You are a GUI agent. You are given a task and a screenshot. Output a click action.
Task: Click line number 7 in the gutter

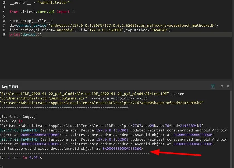4,25
